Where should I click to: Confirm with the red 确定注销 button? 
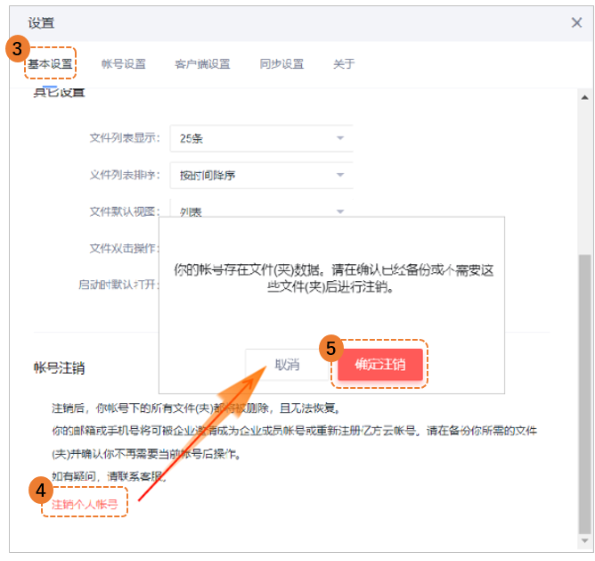point(380,365)
